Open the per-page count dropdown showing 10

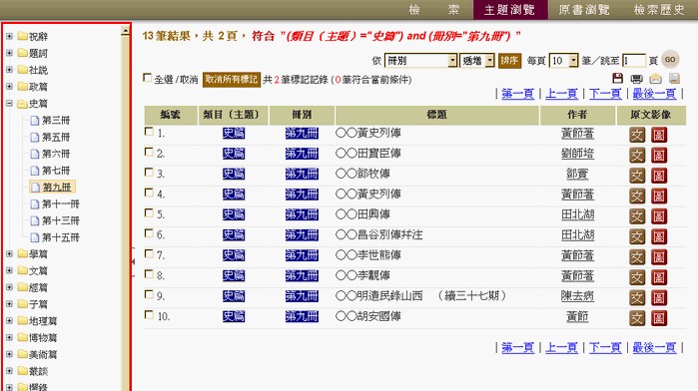click(x=563, y=61)
